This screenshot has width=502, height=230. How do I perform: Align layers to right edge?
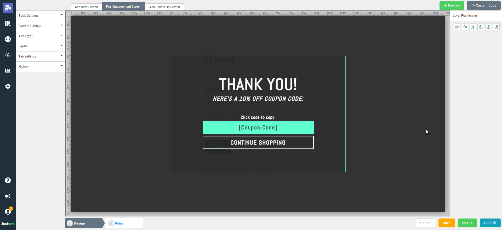click(496, 27)
